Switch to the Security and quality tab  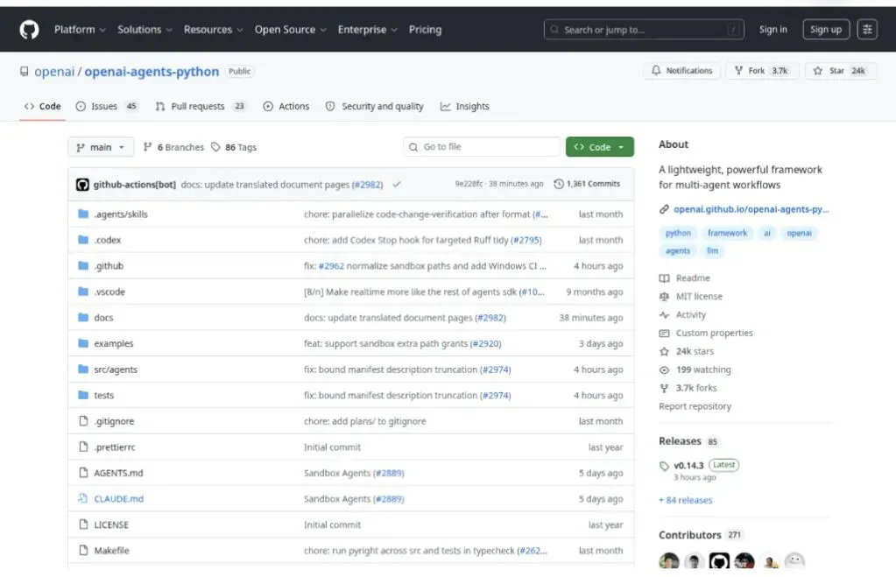[374, 106]
